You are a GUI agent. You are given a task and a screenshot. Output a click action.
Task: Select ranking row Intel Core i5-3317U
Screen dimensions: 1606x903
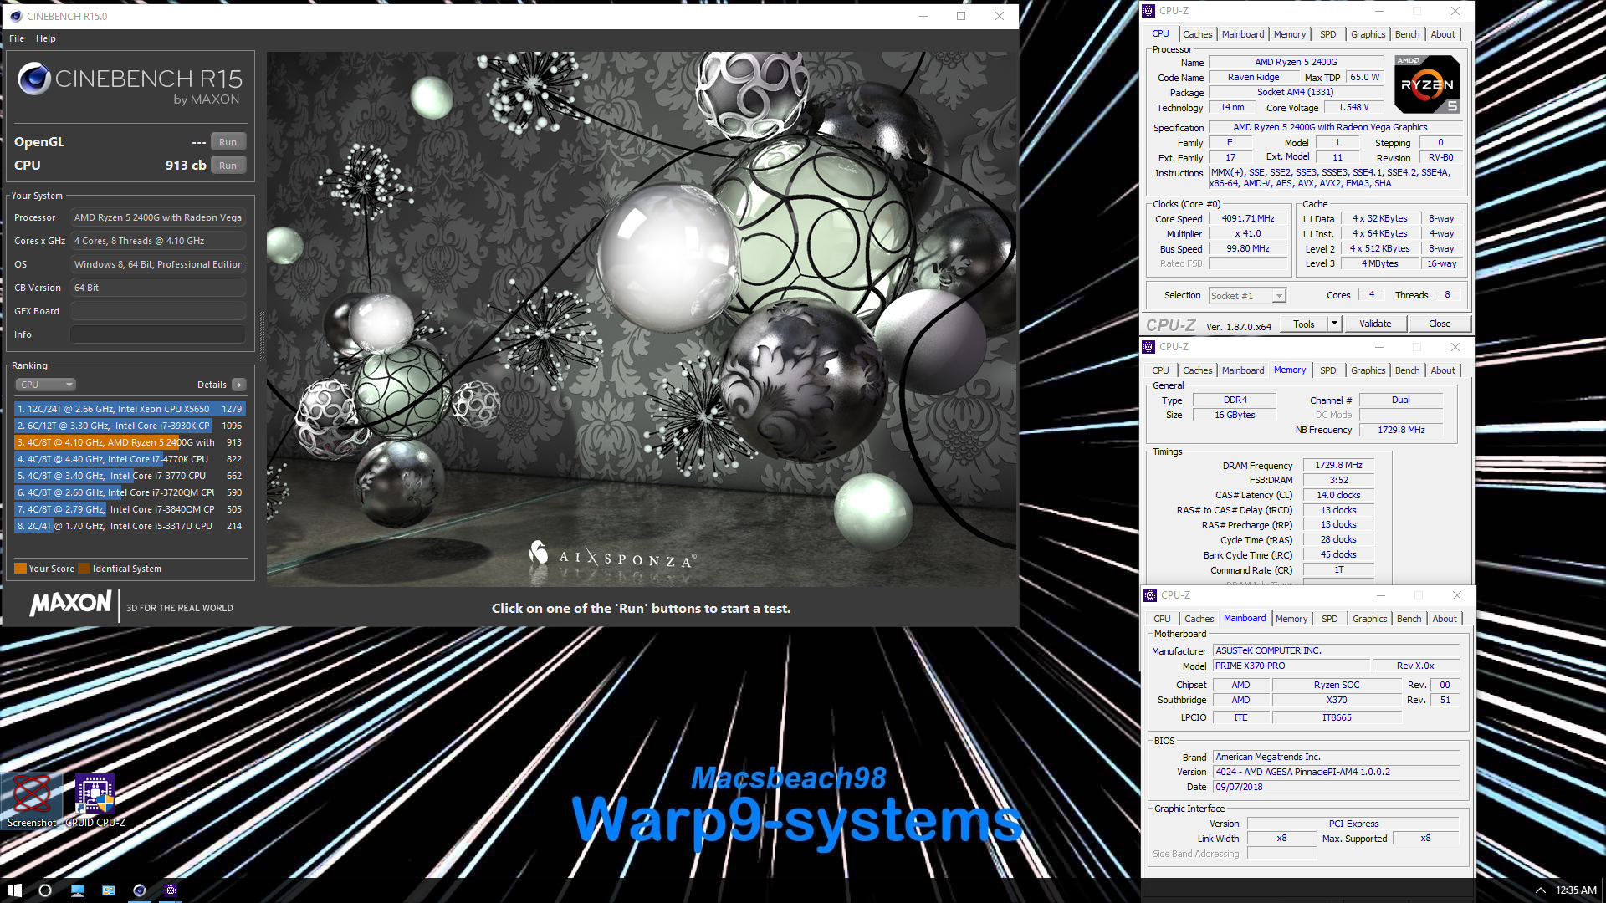[130, 526]
